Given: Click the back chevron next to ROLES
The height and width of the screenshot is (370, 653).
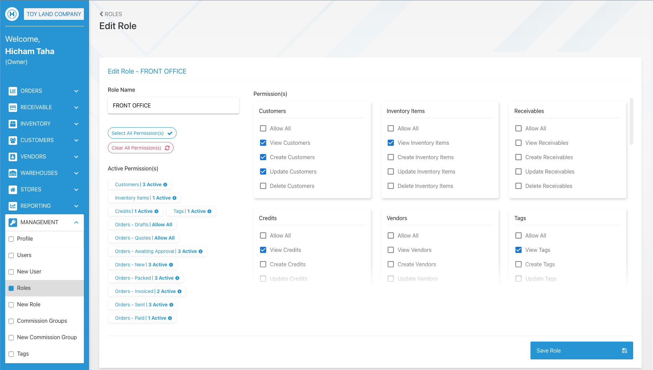Looking at the screenshot, I should pos(101,14).
